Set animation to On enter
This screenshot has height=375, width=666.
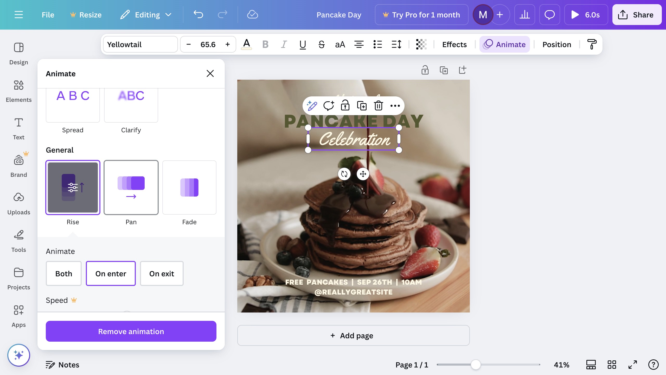(x=111, y=273)
